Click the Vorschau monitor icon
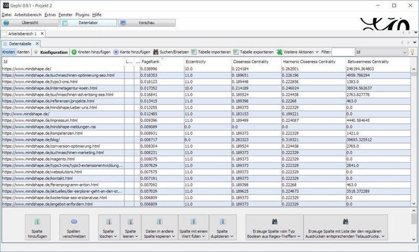The width and height of the screenshot is (419, 252). point(123,23)
